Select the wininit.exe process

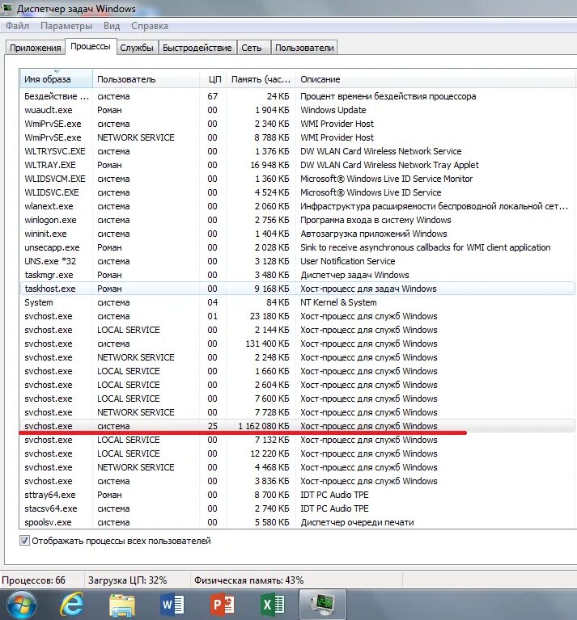[297, 234]
